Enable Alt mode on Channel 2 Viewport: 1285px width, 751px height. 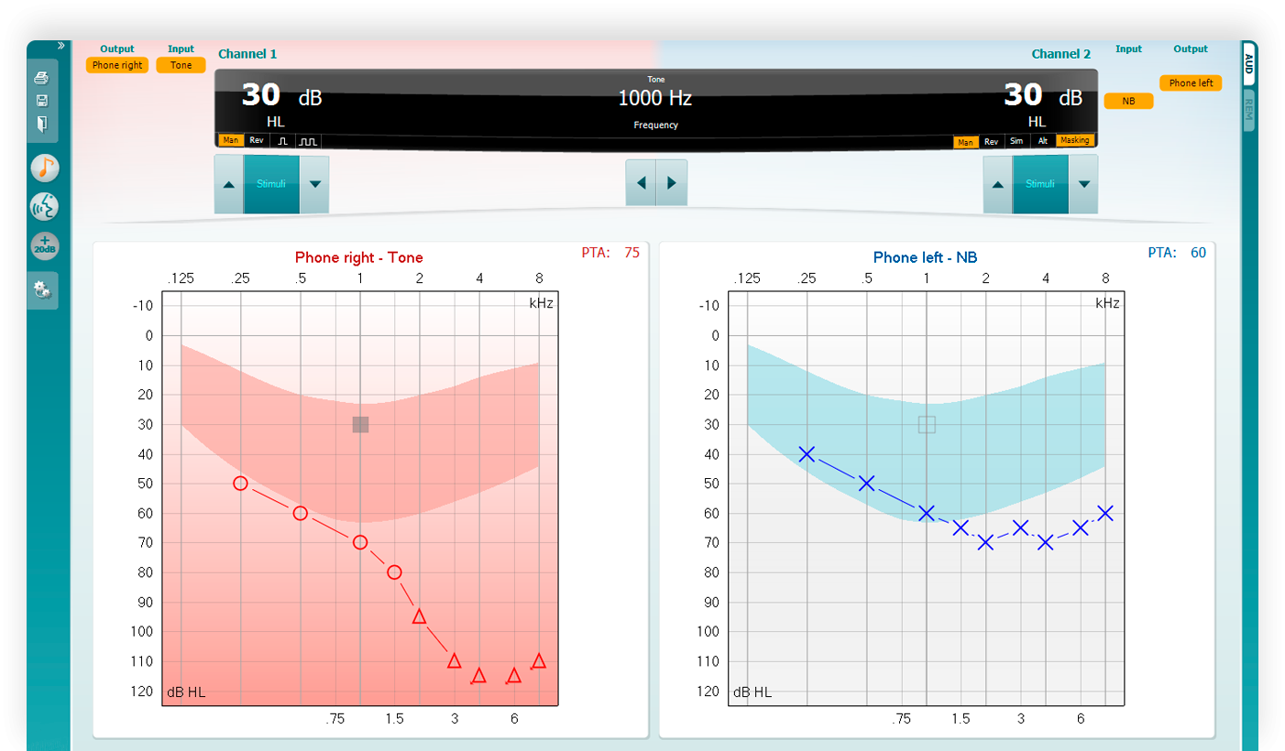(x=1042, y=141)
